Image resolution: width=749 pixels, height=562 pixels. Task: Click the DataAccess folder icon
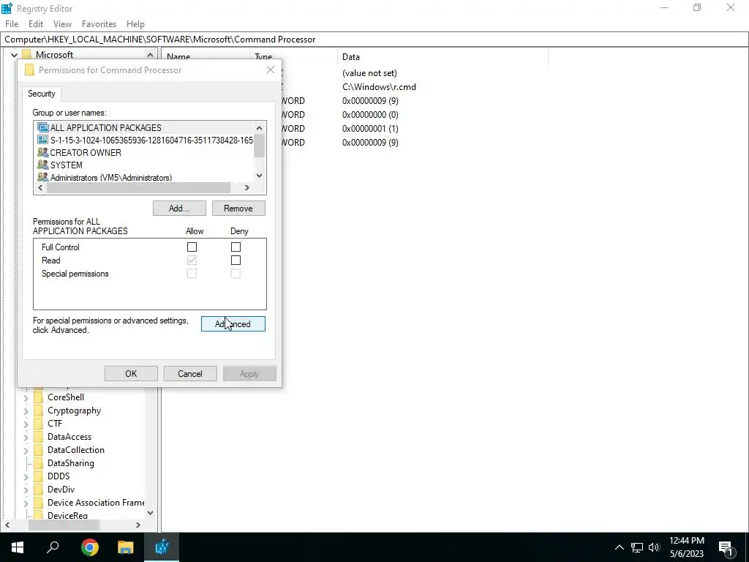38,437
